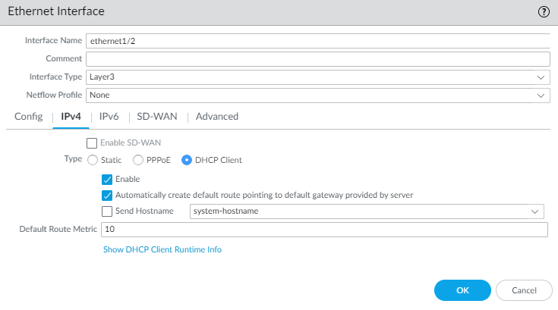Open Show DHCP Client Runtime Info link

162,249
